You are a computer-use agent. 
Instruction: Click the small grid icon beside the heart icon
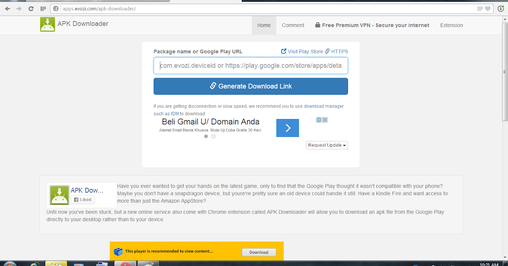pyautogui.click(x=480, y=8)
